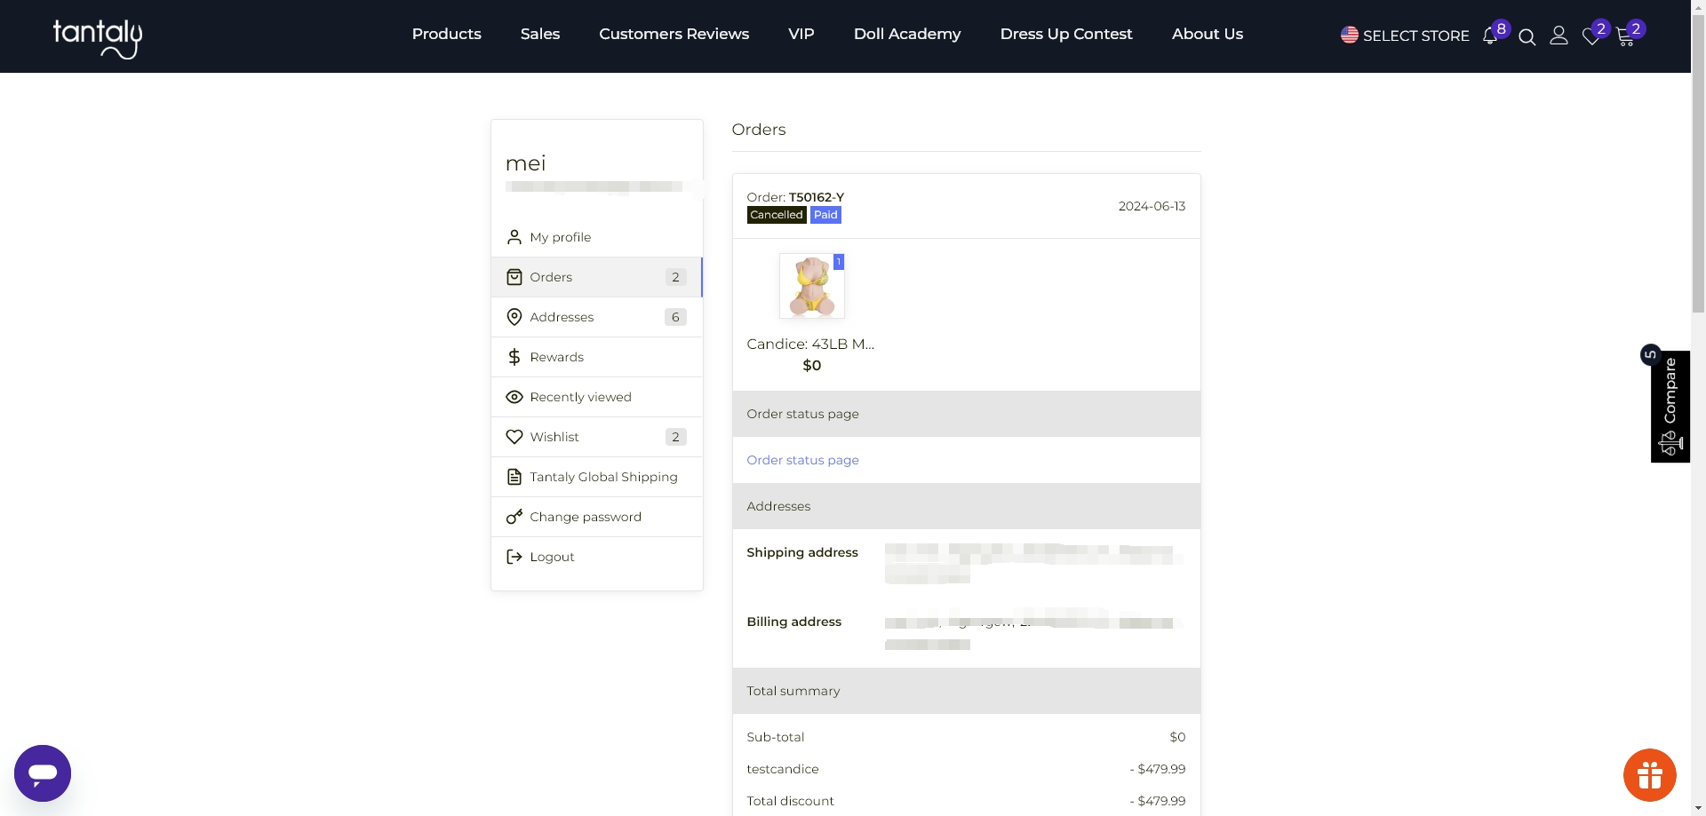The width and height of the screenshot is (1706, 816).
Task: Go to Customers Reviews
Action: coord(674,34)
